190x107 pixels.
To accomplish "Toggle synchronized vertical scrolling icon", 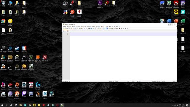I will point(98,29).
